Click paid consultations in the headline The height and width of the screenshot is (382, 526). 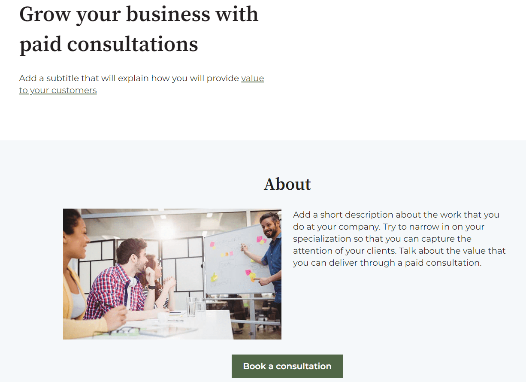pos(109,44)
